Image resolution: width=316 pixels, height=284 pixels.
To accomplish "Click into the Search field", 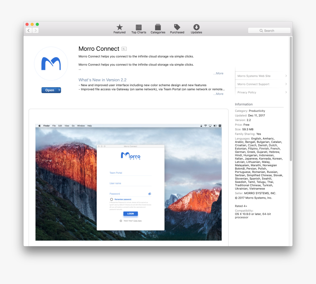I will [269, 31].
